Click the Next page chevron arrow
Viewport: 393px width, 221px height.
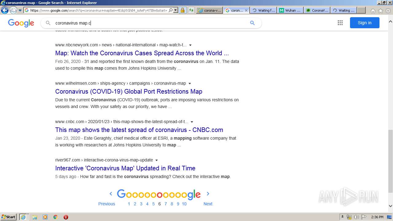[x=208, y=194]
